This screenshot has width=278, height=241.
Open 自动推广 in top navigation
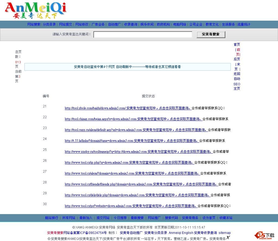click(114, 24)
